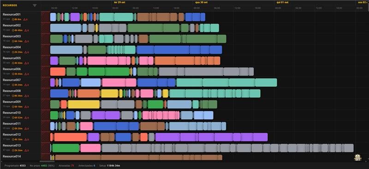Viewport: 369px width, 169px height.
Task: Select the Resource001 row label
Action: pos(12,15)
